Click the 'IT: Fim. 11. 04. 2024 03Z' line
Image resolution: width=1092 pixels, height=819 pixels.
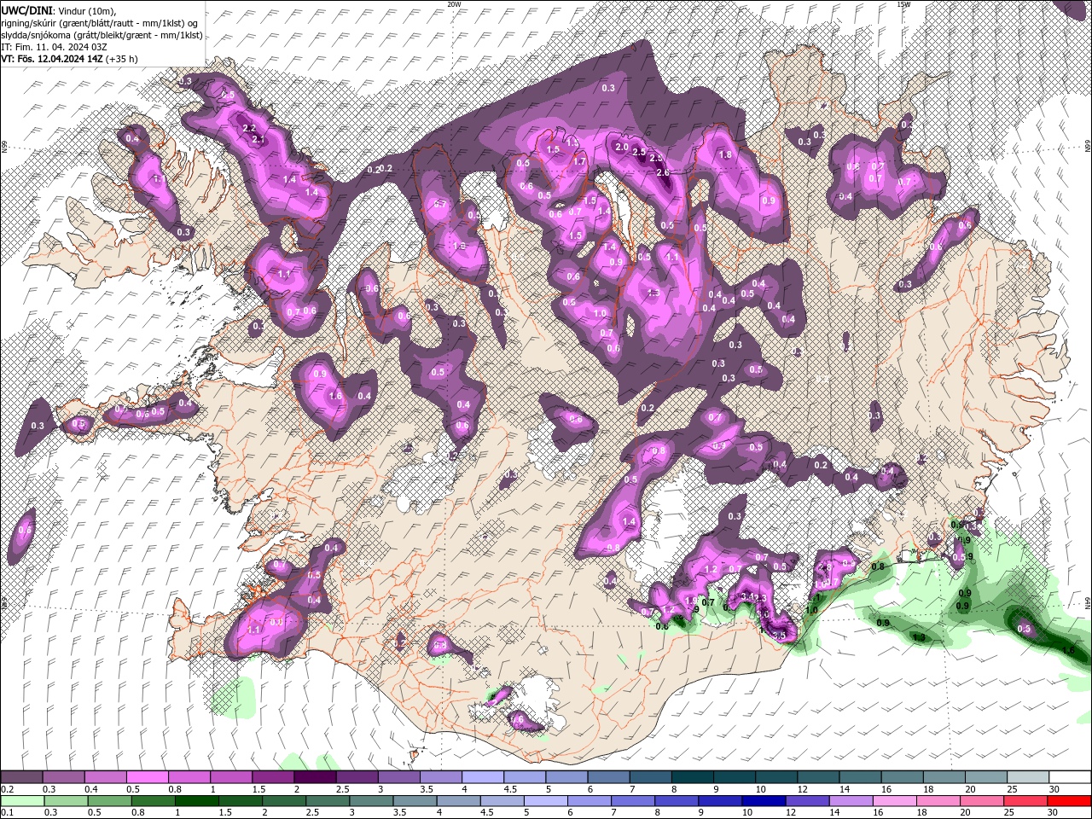pos(54,47)
